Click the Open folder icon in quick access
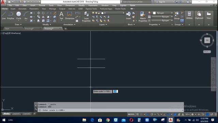 (x=13, y=2)
